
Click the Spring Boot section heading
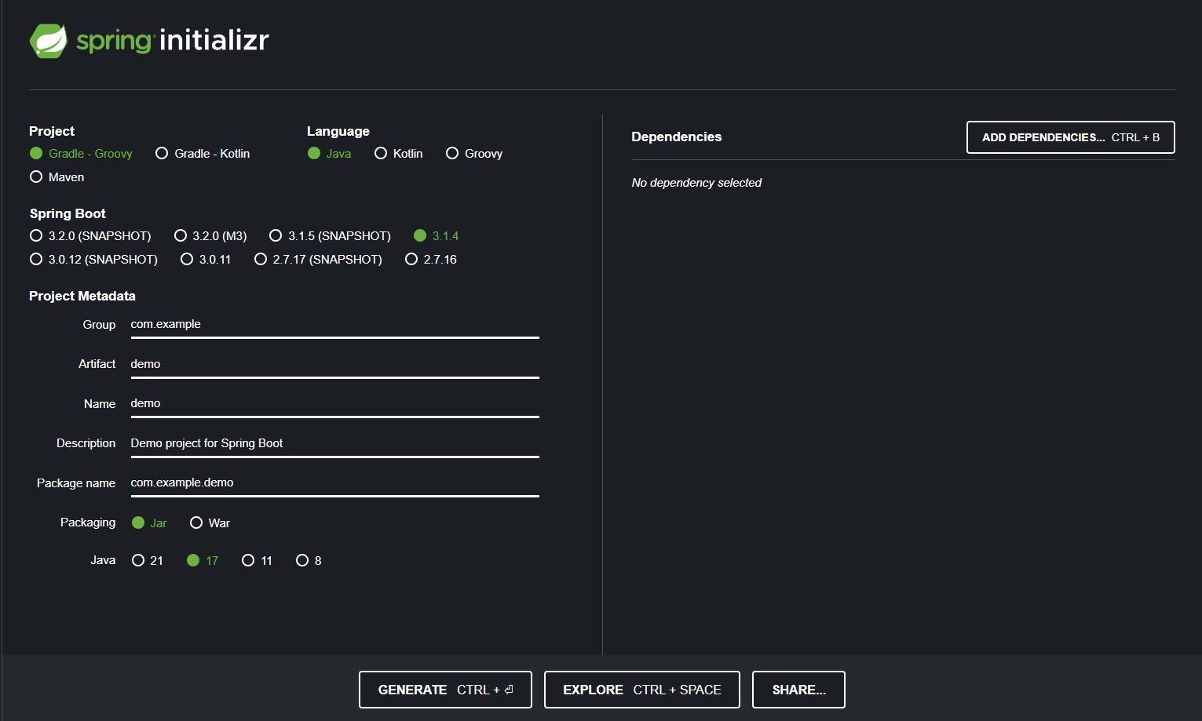point(68,213)
